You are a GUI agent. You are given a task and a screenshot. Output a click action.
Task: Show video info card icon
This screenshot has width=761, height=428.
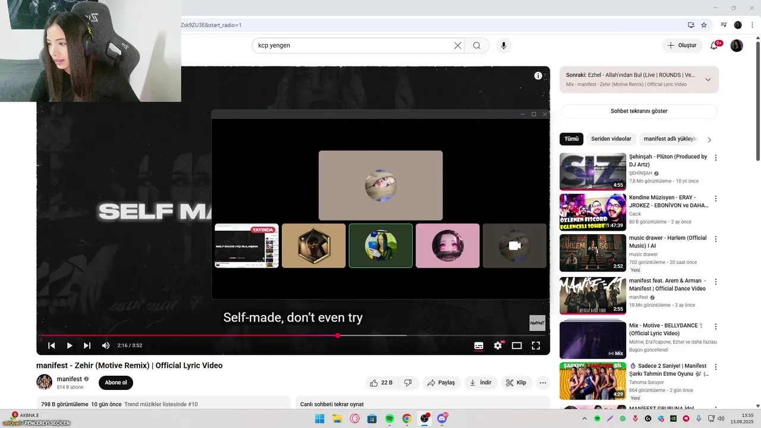pos(538,75)
